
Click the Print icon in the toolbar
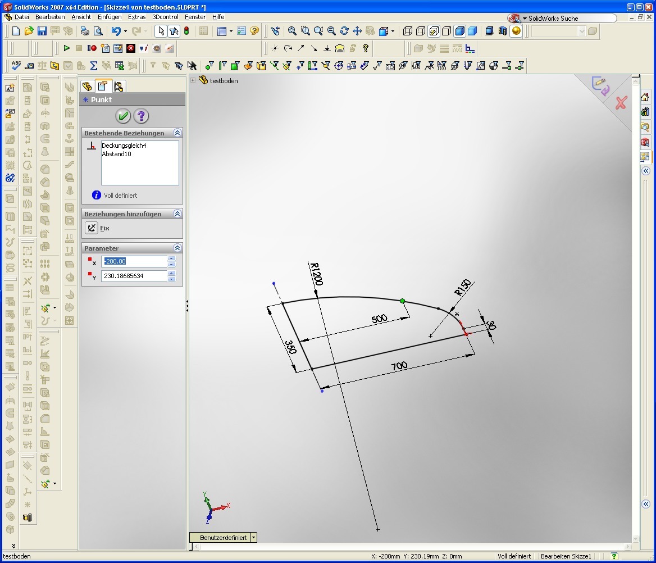pos(85,31)
